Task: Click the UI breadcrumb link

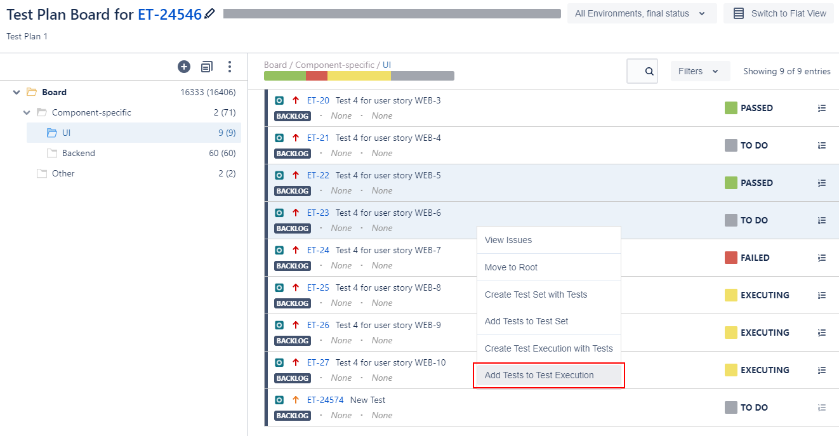Action: [386, 65]
